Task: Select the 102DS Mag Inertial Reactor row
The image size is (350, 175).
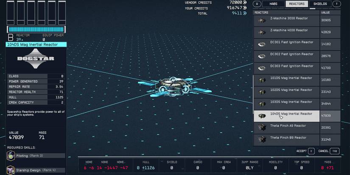Action: click(x=297, y=92)
